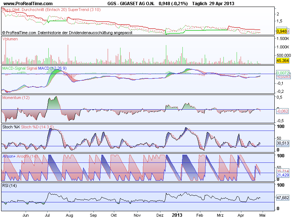Click the RSI (14) label
293x220 pixels.
click(x=10, y=186)
